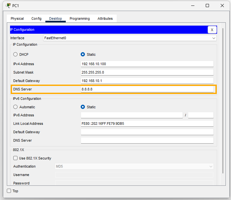Image resolution: width=231 pixels, height=200 pixels.
Task: Tick the Top checkbox
Action: click(x=9, y=191)
